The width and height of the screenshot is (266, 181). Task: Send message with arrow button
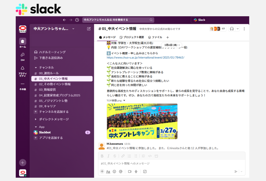tap(236, 171)
